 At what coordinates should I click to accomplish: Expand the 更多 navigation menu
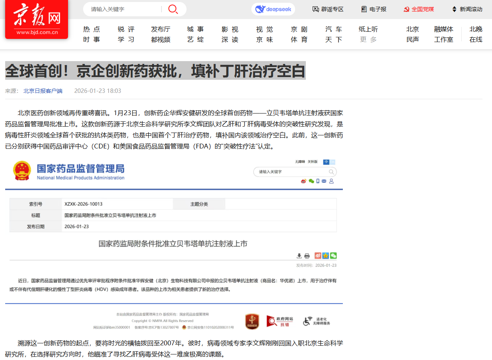(368, 40)
